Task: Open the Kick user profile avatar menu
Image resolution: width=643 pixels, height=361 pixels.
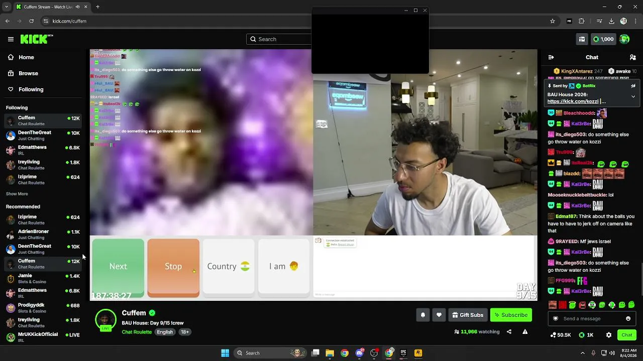Action: tap(624, 39)
